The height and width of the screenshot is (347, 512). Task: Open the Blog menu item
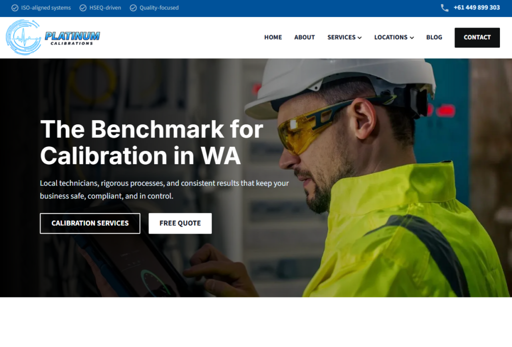(x=434, y=37)
